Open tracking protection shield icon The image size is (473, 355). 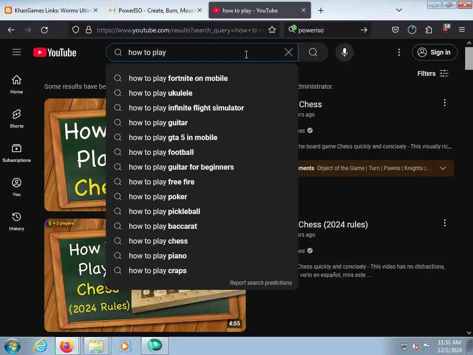click(x=76, y=30)
